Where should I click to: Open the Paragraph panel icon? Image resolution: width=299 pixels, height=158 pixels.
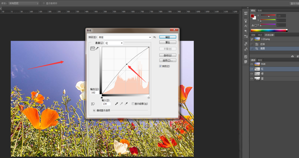245,31
